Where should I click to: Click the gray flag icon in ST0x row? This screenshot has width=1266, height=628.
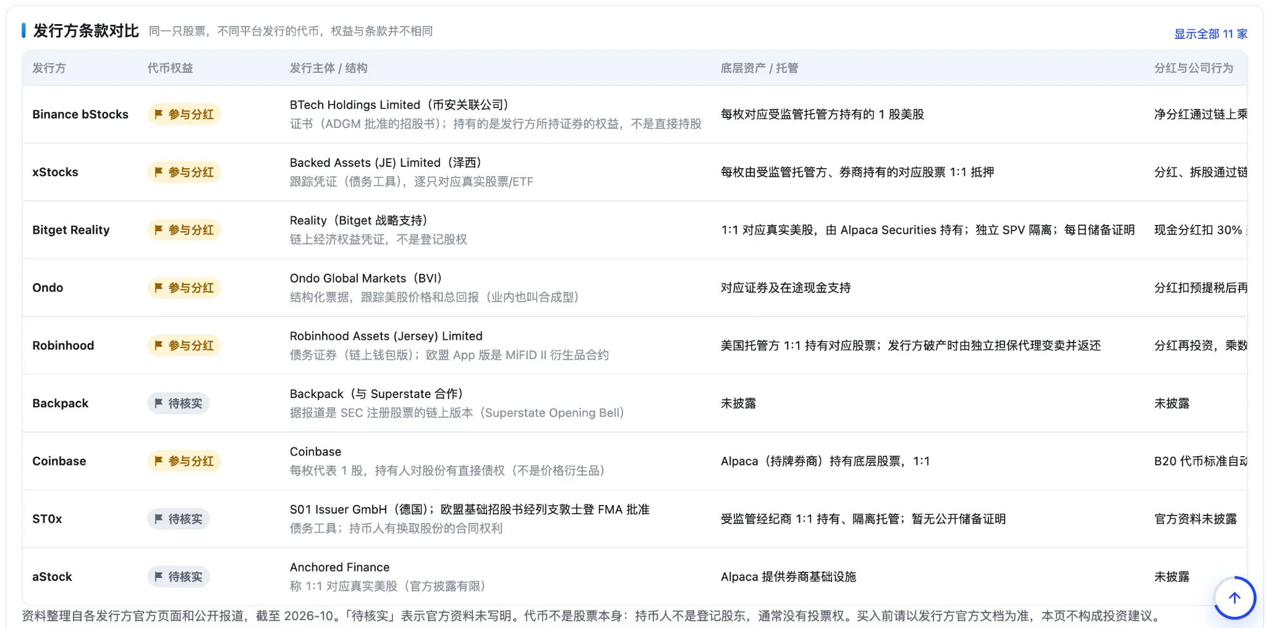(x=159, y=519)
